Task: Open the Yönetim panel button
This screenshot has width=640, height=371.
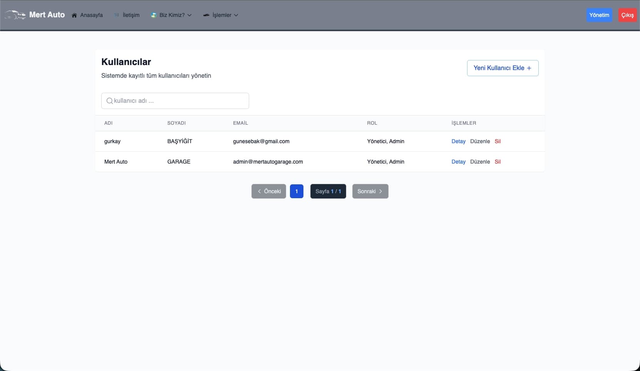Action: (599, 15)
